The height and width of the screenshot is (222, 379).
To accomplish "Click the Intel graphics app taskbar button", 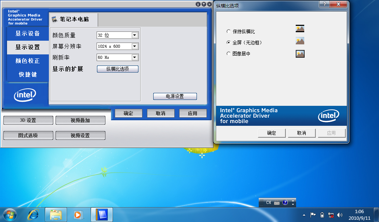I will coord(102,215).
